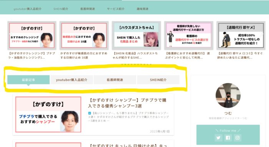Click the Follow me heading
Image resolution: width=269 pixels, height=147 pixels.
pos(228,131)
